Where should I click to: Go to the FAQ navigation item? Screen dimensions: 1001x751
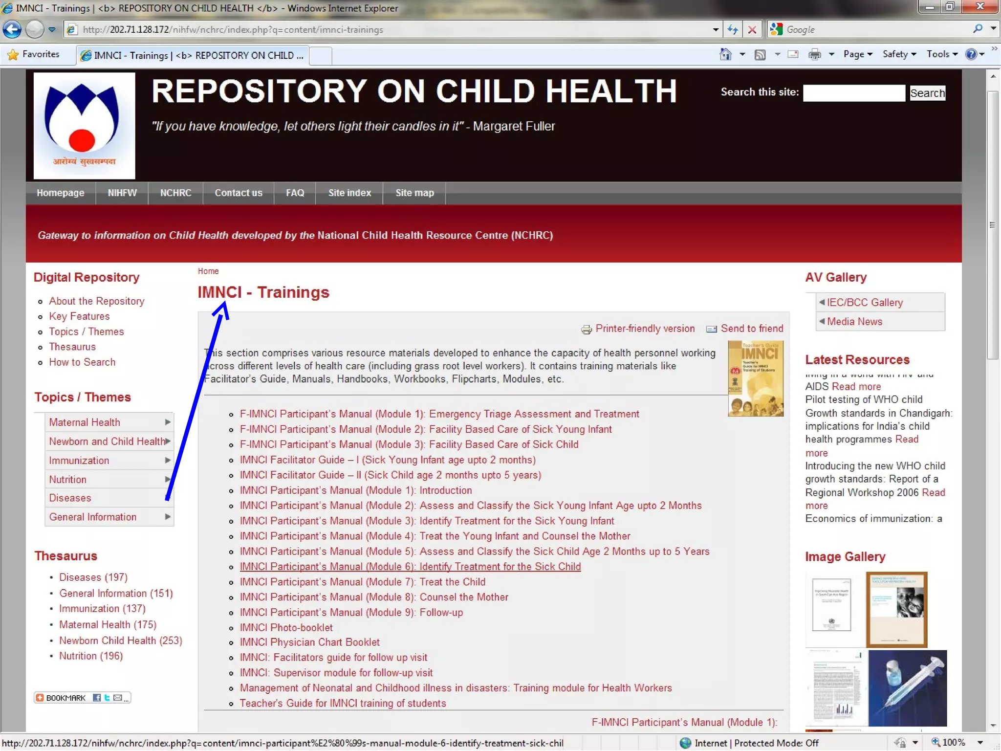click(295, 193)
